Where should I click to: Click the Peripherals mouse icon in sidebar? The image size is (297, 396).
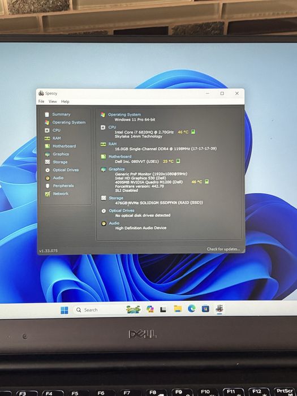point(48,186)
